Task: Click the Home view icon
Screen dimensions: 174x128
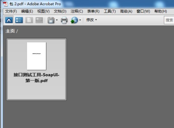Action: [x=9, y=20]
